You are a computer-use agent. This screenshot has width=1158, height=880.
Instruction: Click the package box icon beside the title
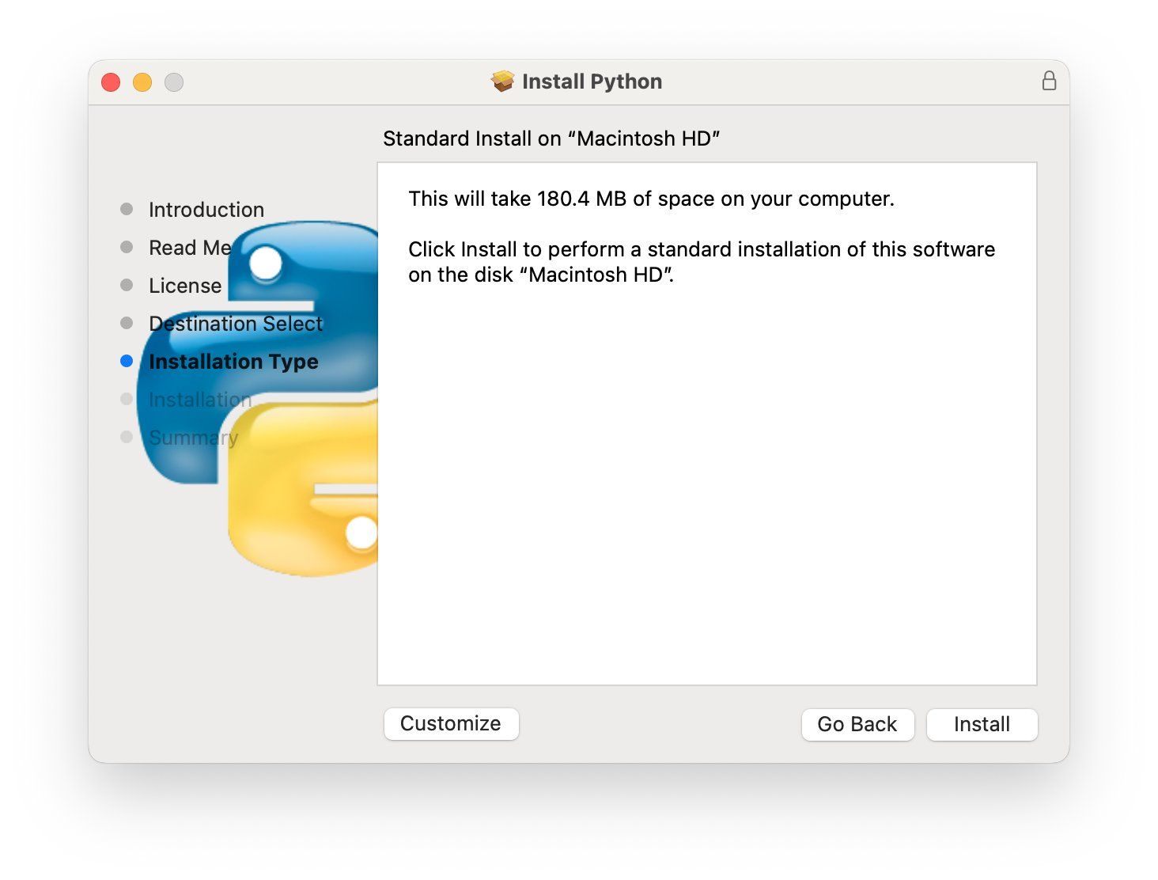coord(502,81)
